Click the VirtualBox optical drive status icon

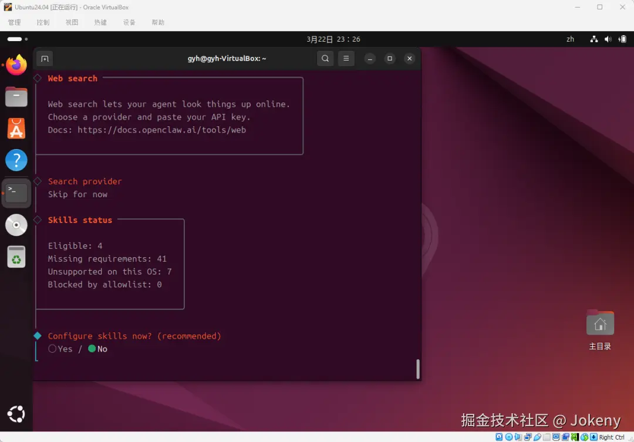click(509, 437)
